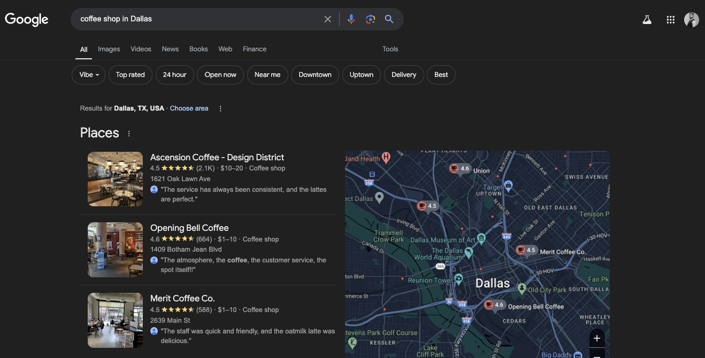Click the Reunion Tower map marker
The width and height of the screenshot is (705, 358).
[458, 279]
